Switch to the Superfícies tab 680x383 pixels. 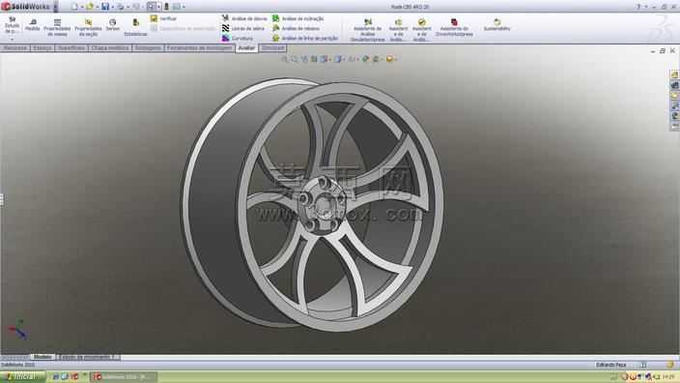coord(71,48)
